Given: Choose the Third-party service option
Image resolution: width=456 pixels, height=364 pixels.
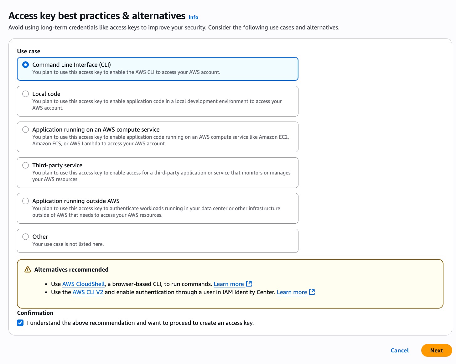Looking at the screenshot, I should [25, 165].
